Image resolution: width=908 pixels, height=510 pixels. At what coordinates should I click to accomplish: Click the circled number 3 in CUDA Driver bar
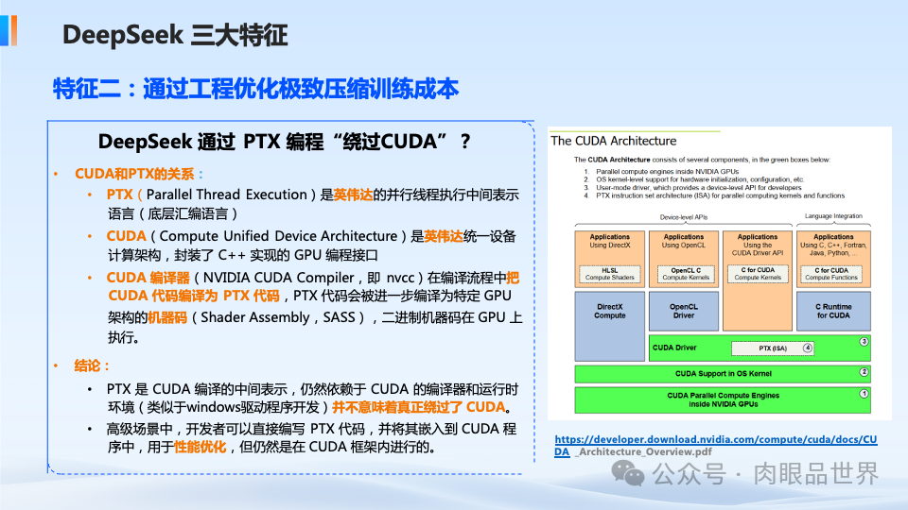click(x=864, y=342)
